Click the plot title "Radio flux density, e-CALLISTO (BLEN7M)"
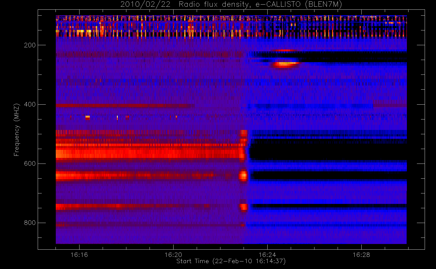This screenshot has width=436, height=269. pyautogui.click(x=260, y=5)
